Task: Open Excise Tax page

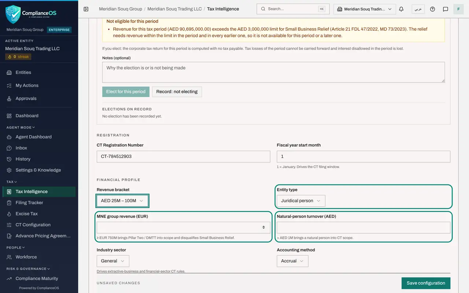Action: 39,214
